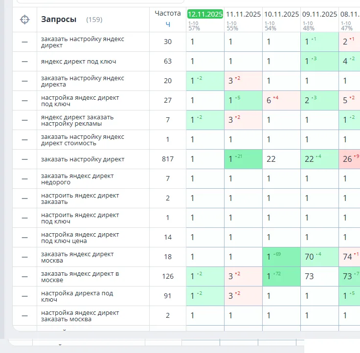Click the crosshair target icon in the table header
Image resolution: width=360 pixels, height=353 pixels.
(x=25, y=20)
